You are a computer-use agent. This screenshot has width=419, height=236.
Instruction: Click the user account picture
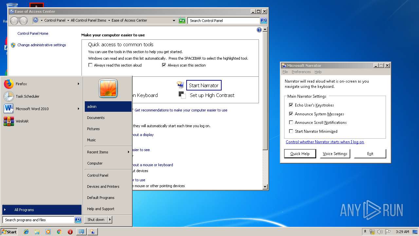108,88
